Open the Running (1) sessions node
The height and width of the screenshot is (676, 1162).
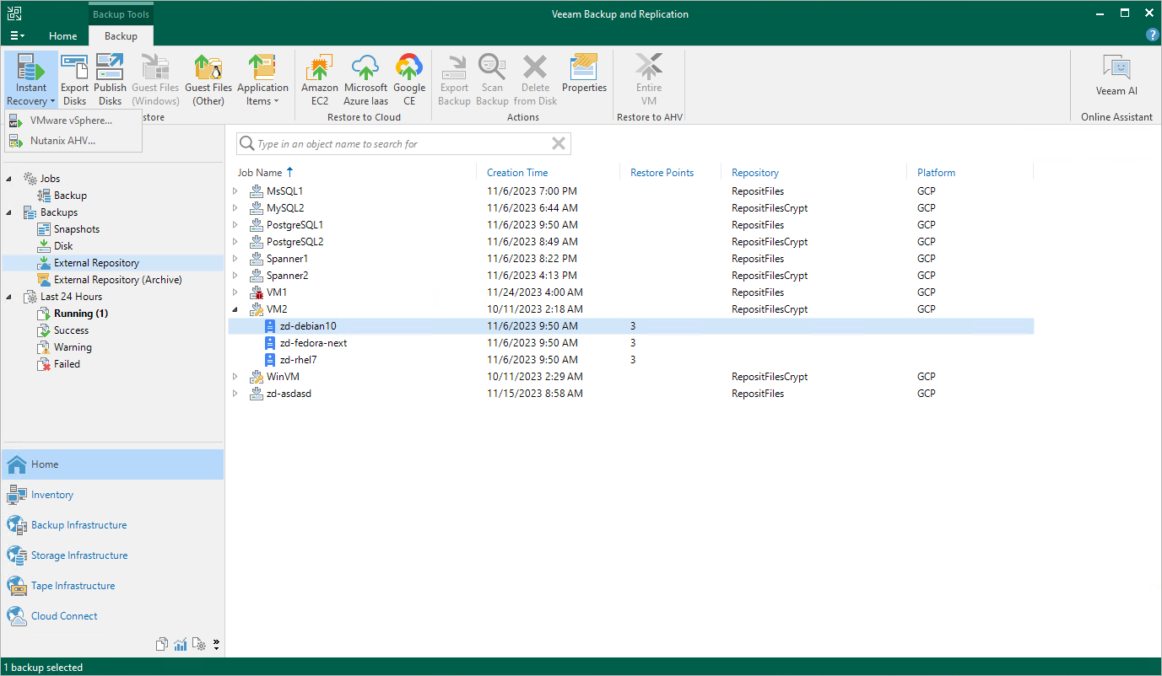click(x=81, y=314)
